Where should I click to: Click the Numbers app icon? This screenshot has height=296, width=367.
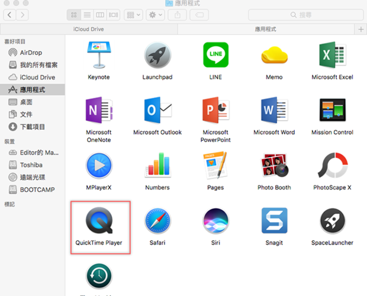157,165
